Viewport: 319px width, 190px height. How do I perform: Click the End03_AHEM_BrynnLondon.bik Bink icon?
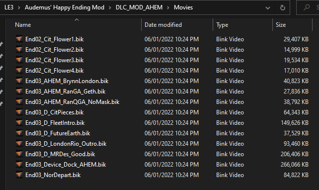tap(19, 81)
